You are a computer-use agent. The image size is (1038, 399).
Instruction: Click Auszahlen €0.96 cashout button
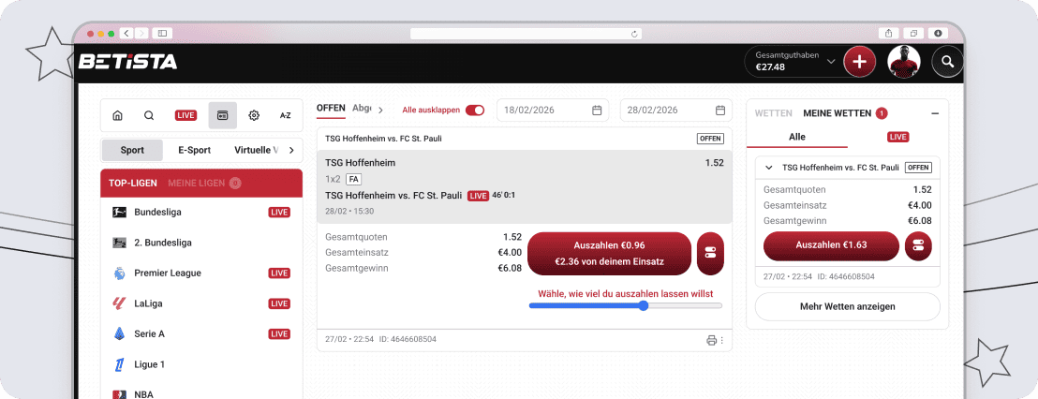[x=609, y=254]
